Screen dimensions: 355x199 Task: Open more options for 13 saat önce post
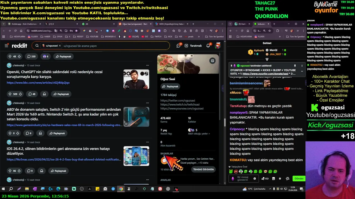pyautogui.click(x=148, y=180)
